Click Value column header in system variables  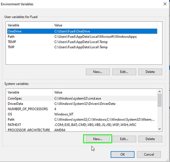(x=105, y=92)
